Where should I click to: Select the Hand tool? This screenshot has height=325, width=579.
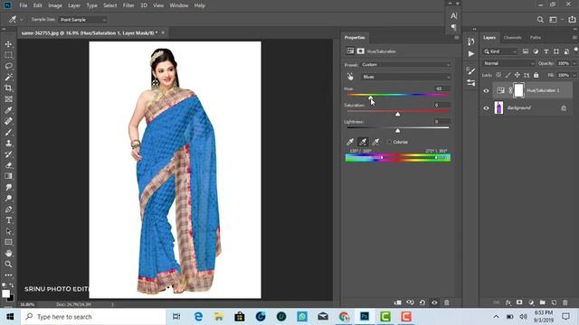[8, 253]
